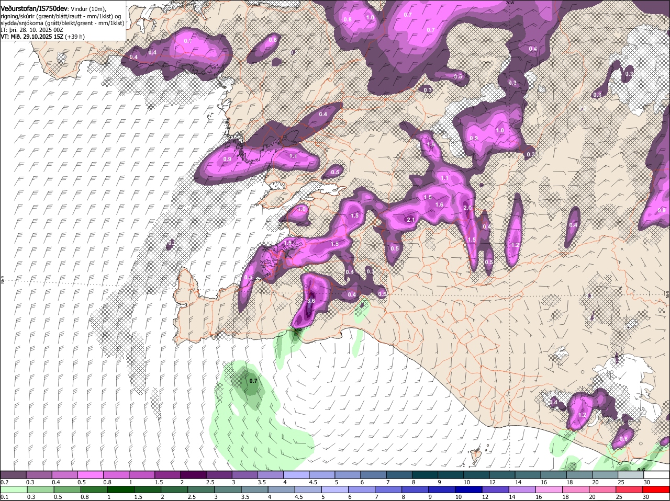Click the VT: Mið. 29.10.2025 15Z valid time

(31, 37)
